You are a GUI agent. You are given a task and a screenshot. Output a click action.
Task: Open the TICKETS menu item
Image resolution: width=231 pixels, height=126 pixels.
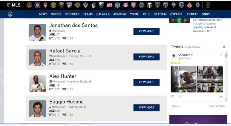pyautogui.click(x=192, y=14)
